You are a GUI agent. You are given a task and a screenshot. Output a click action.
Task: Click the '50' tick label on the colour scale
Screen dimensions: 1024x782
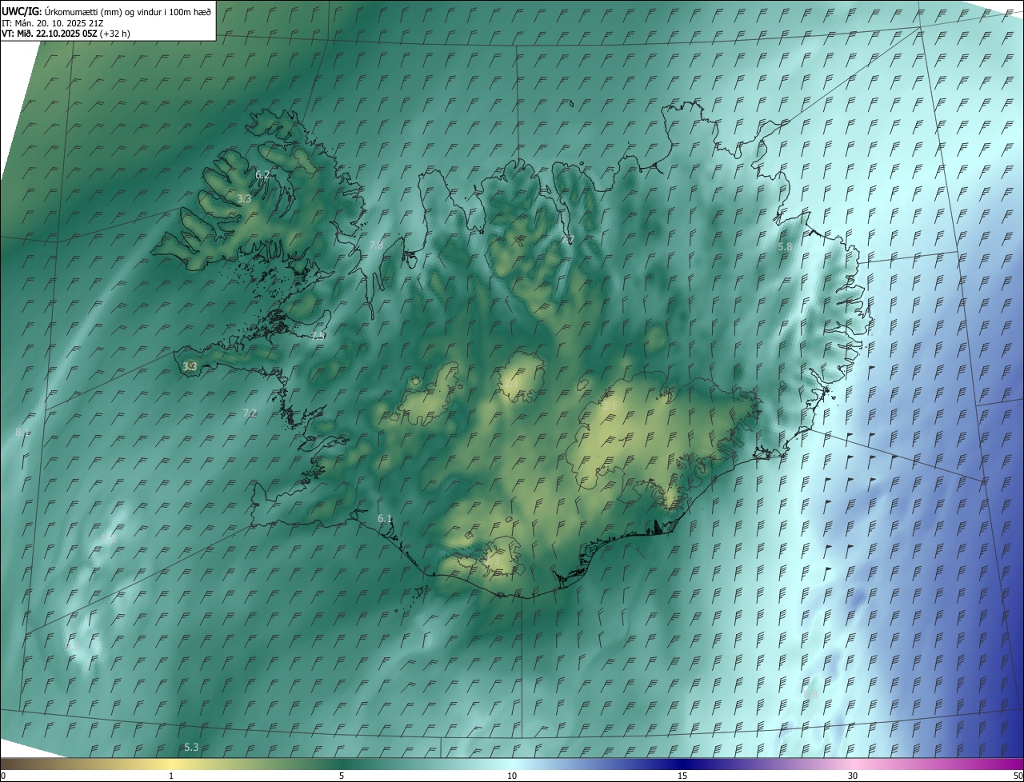pos(1017,776)
